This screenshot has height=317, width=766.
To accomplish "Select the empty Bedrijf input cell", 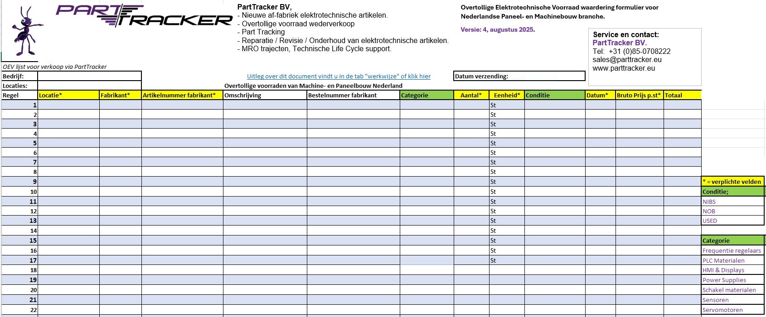I will coord(89,76).
